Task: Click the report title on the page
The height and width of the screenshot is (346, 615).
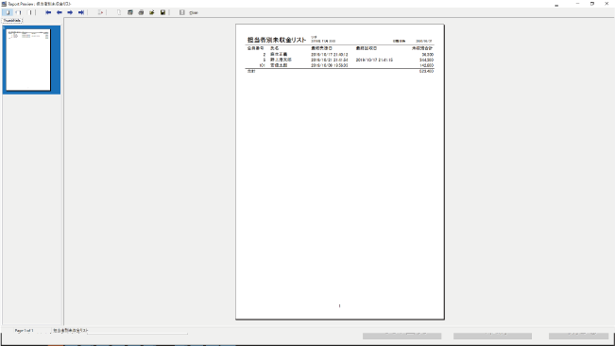Action: click(277, 40)
